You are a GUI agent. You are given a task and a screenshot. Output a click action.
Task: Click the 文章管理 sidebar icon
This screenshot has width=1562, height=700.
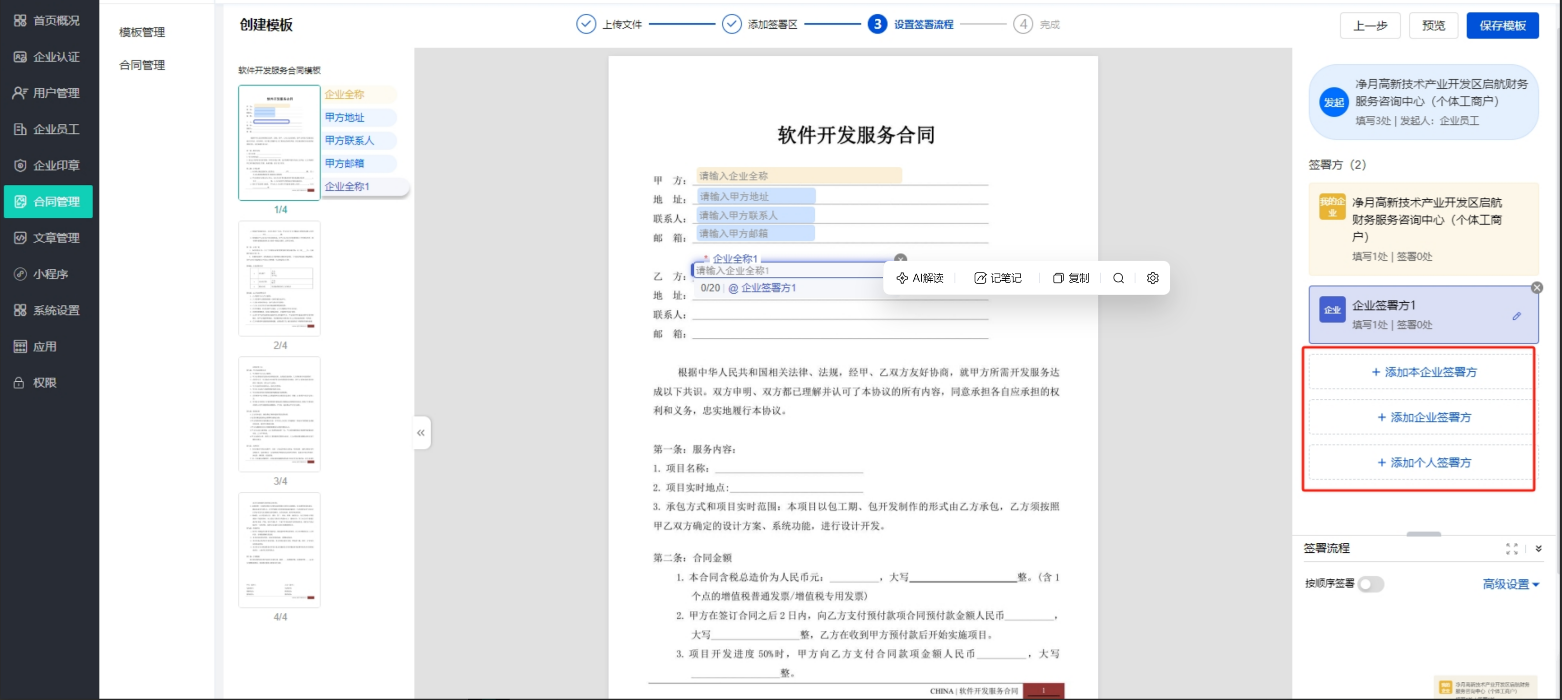pyautogui.click(x=20, y=238)
